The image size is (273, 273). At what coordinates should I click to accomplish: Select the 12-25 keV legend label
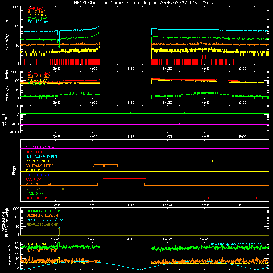(38, 15)
